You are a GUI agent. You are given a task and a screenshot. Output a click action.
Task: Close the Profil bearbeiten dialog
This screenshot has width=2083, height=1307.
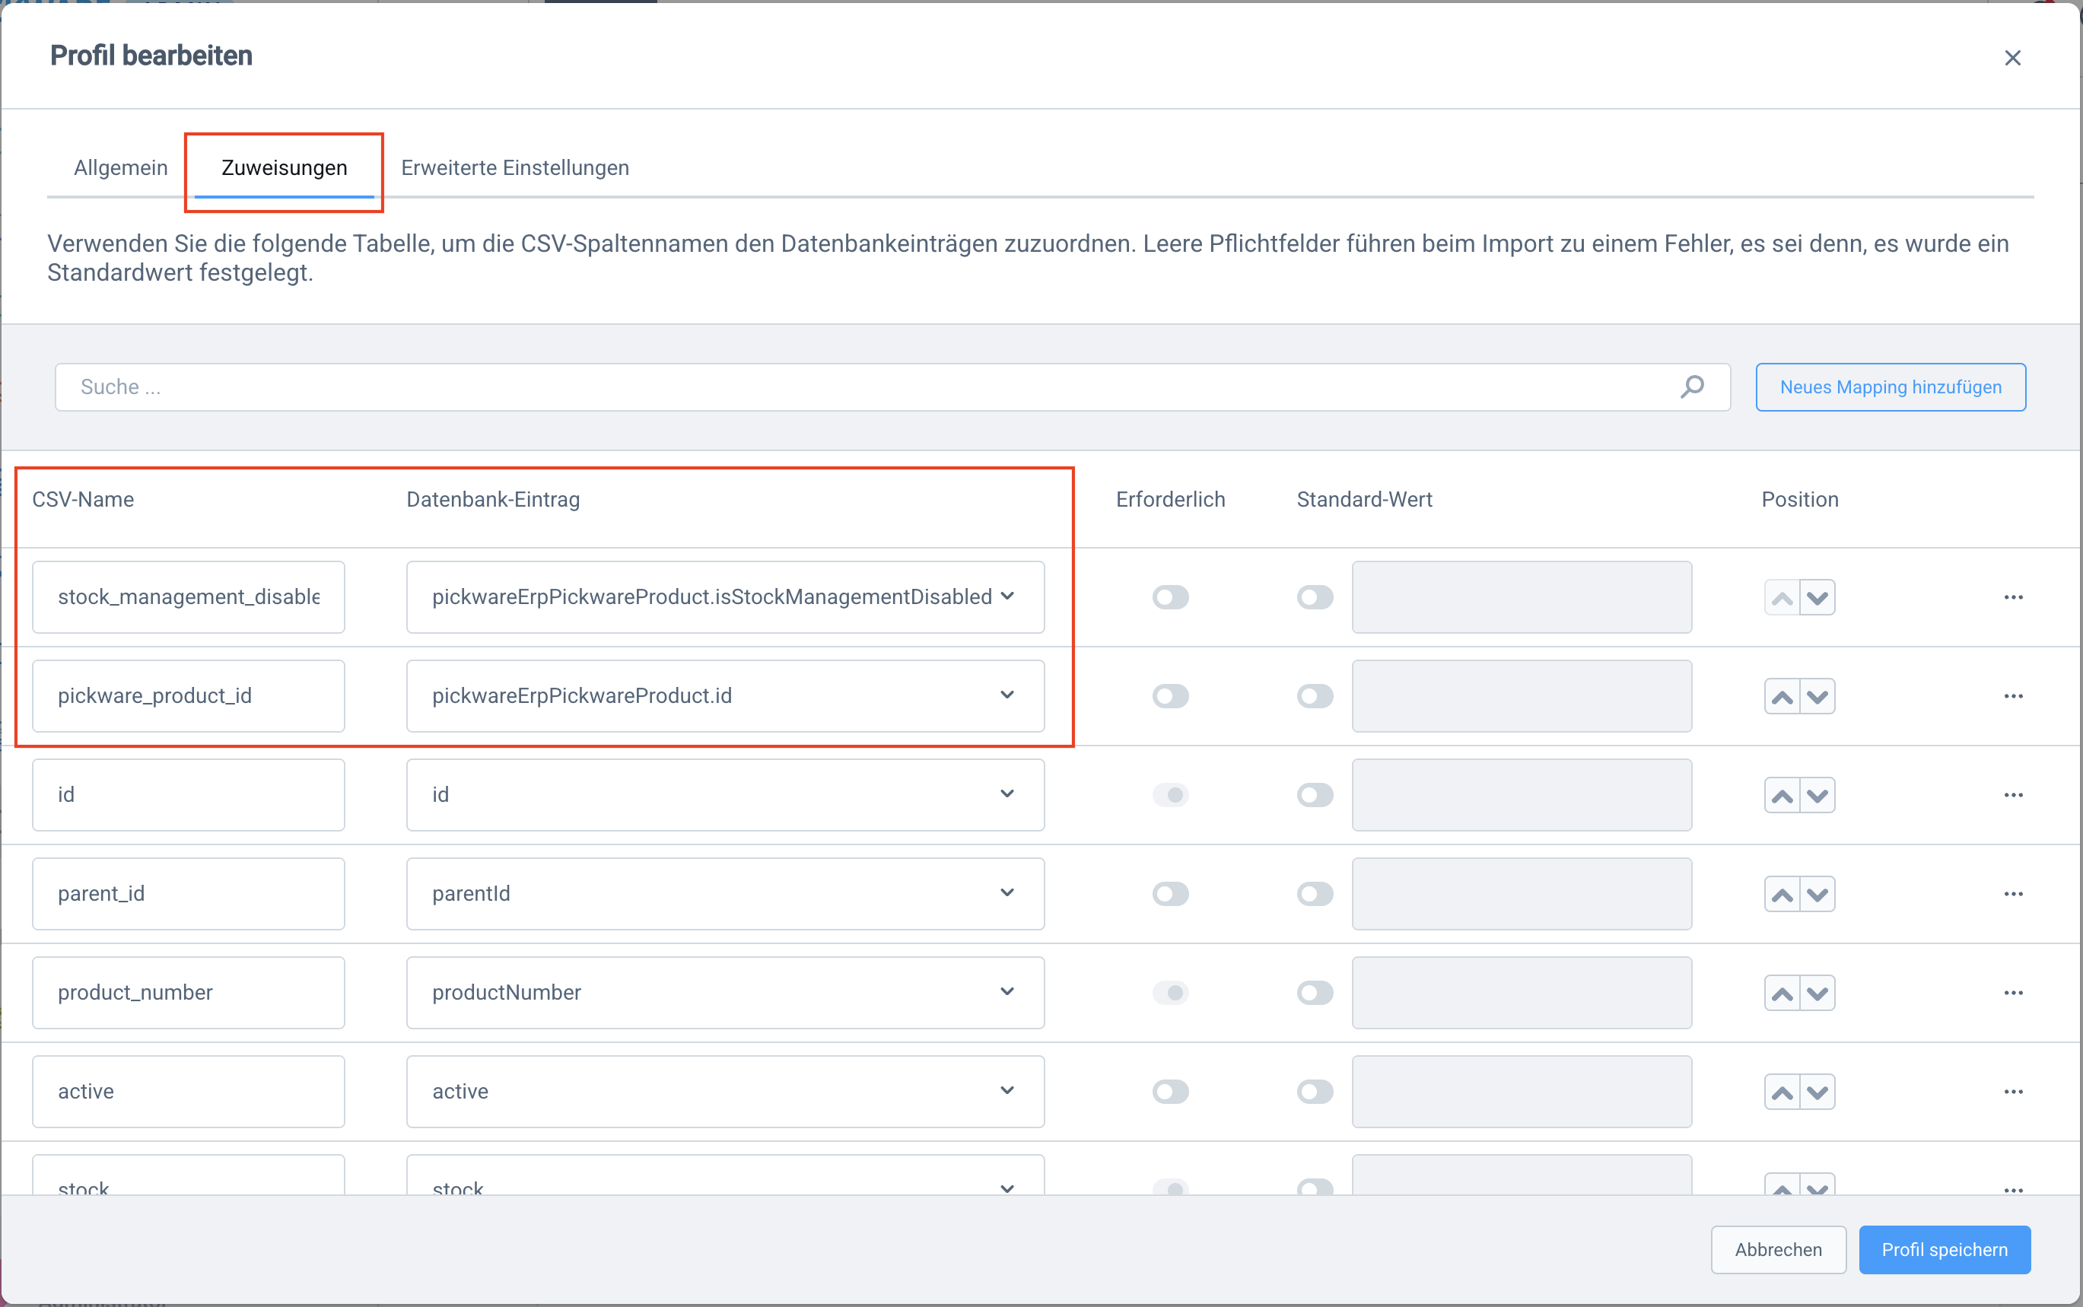coord(2012,58)
